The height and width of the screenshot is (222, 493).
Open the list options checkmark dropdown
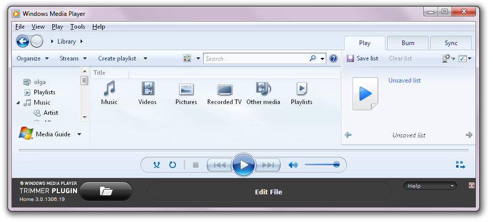pyautogui.click(x=465, y=58)
